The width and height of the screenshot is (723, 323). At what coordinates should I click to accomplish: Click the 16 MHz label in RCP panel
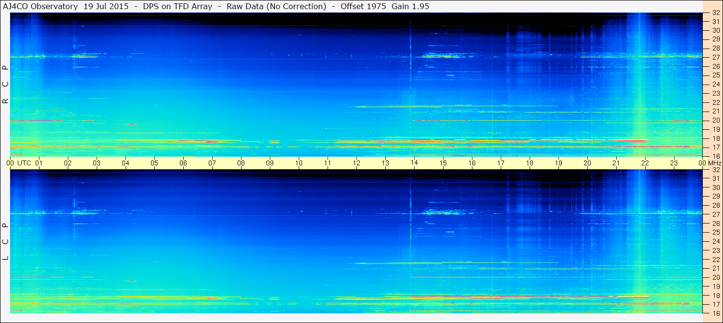[715, 156]
